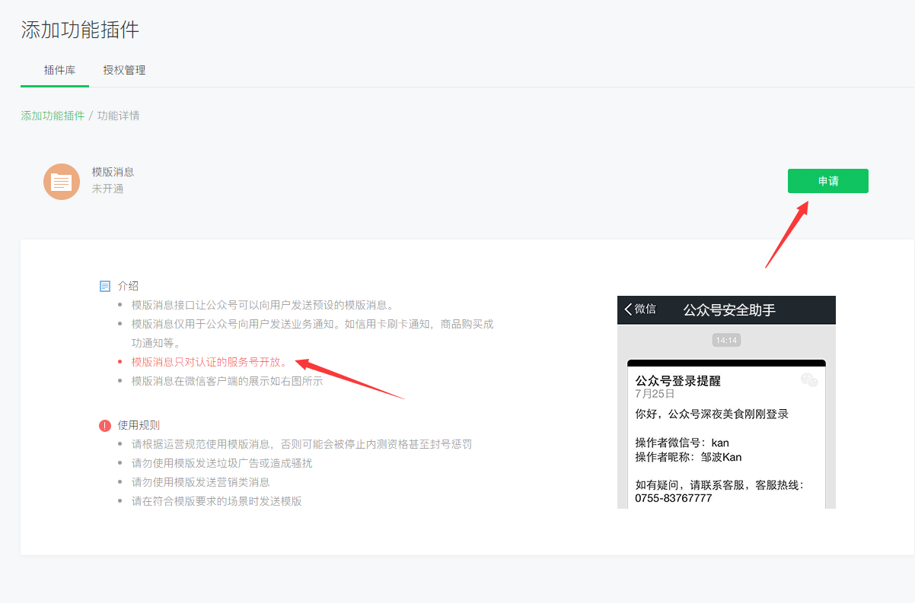Click the green 申请 button
Image resolution: width=915 pixels, height=603 pixels.
click(x=827, y=181)
